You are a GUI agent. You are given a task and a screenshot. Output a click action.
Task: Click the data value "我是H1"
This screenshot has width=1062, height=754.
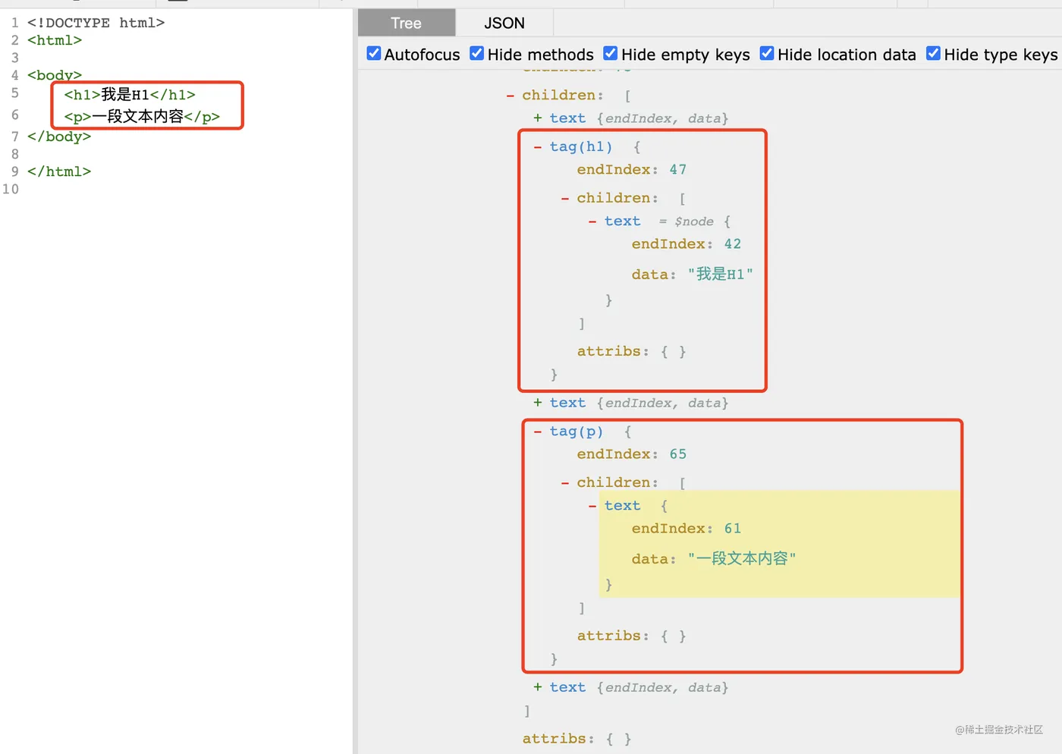tap(720, 274)
